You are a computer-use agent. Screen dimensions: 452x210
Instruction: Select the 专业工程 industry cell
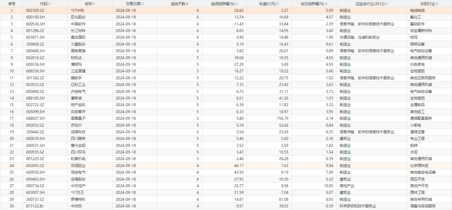[x=417, y=138]
